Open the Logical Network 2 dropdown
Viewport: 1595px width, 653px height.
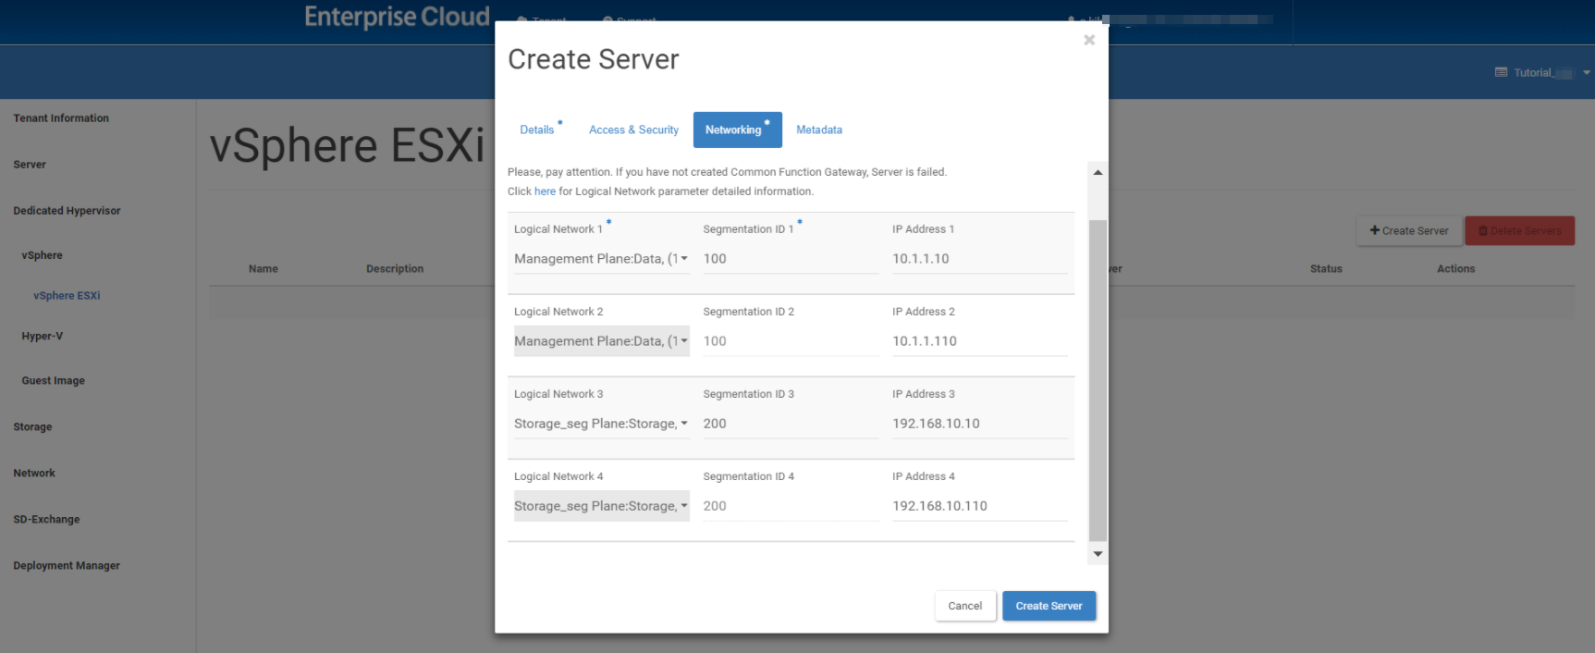601,341
